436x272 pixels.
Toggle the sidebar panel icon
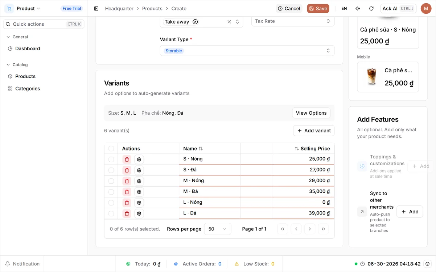[x=96, y=8]
